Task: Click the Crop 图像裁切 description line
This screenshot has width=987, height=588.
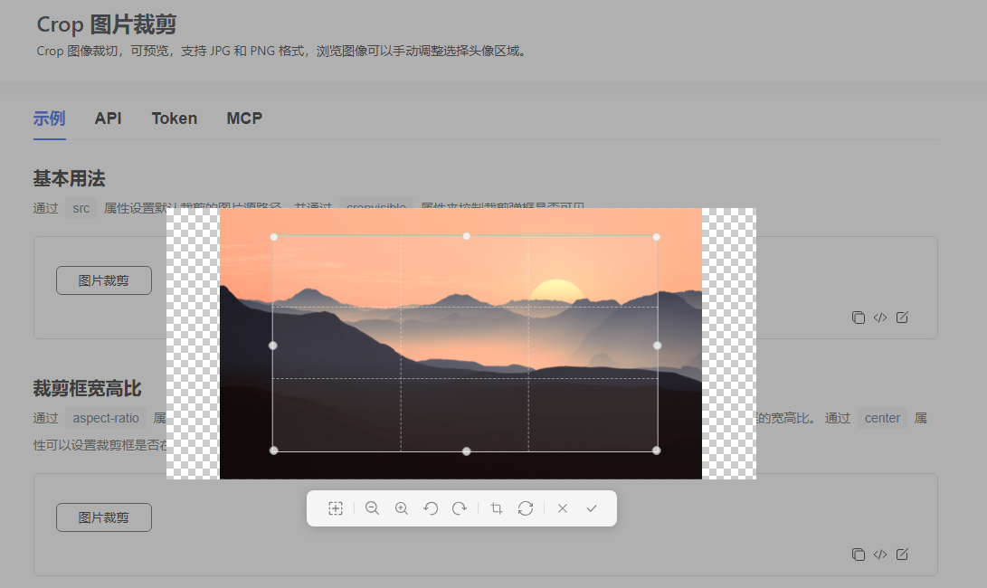Action: coord(282,51)
